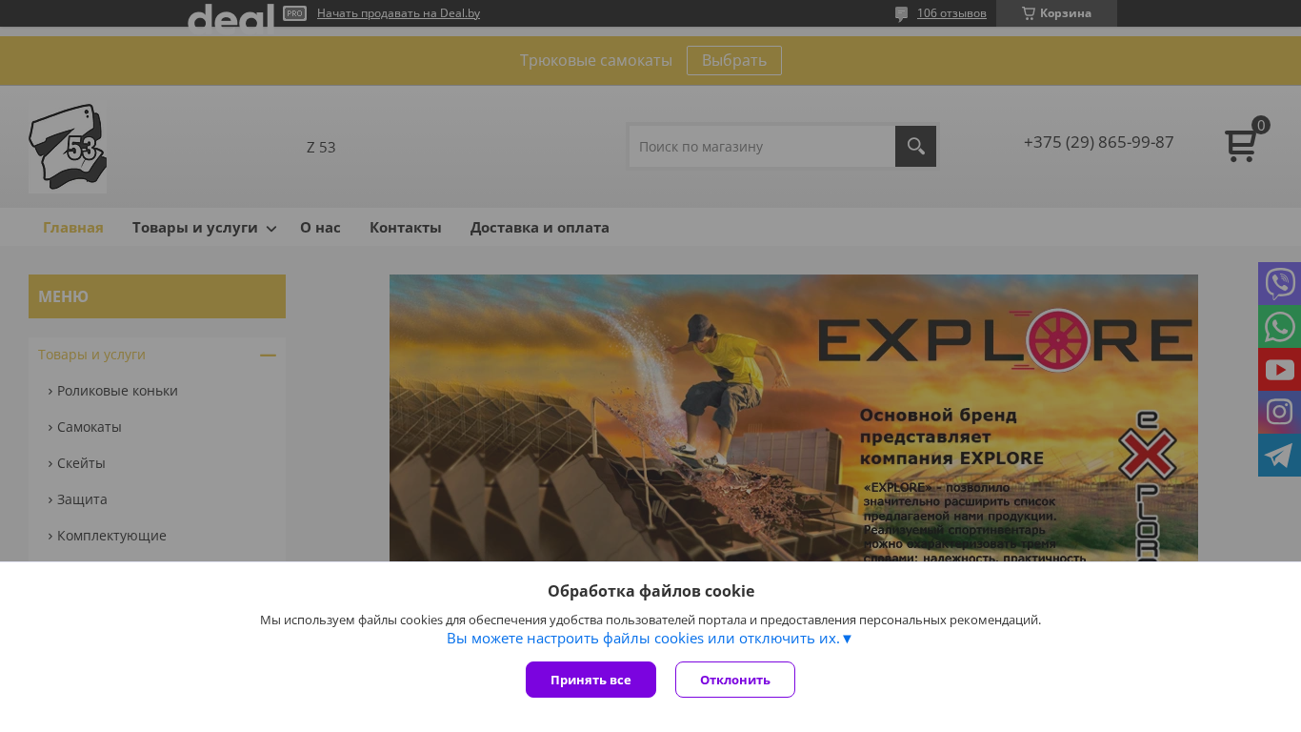The width and height of the screenshot is (1301, 732).
Task: Click the Z 53 store logo
Action: click(x=68, y=148)
